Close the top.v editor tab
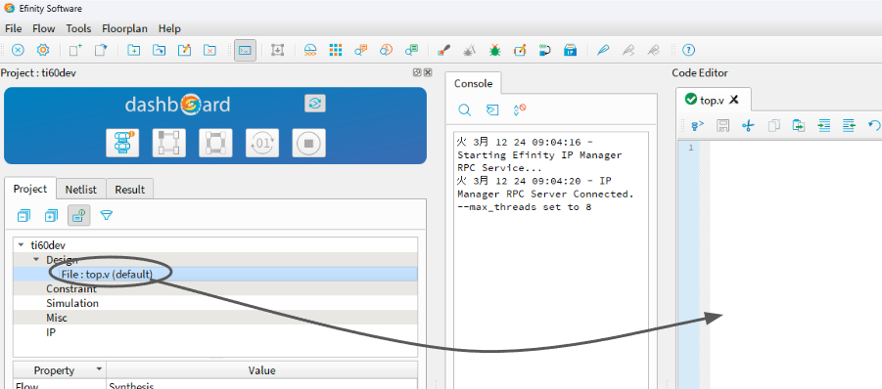The image size is (882, 389). (x=733, y=100)
